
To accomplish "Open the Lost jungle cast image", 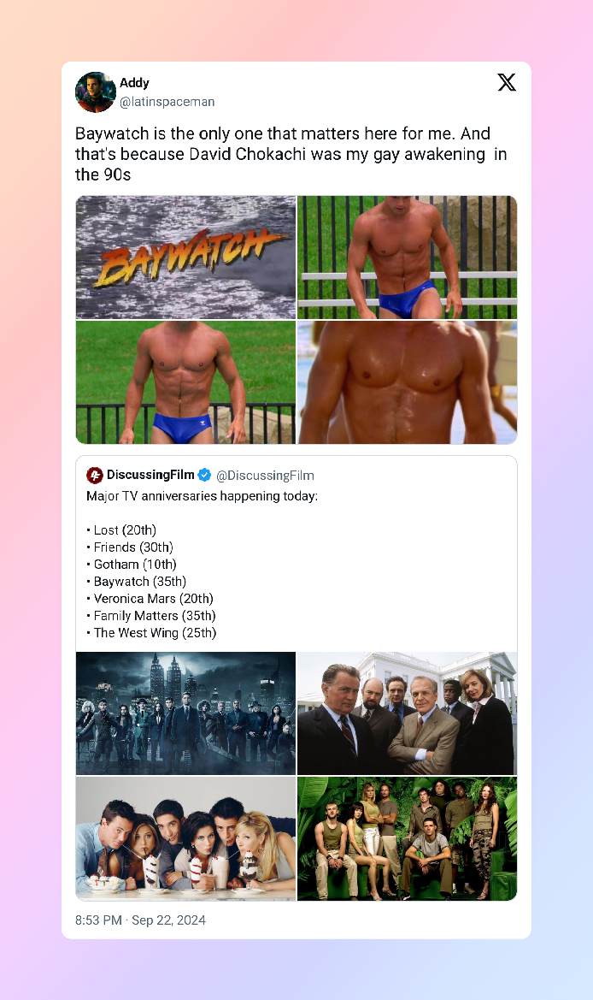I will (407, 838).
